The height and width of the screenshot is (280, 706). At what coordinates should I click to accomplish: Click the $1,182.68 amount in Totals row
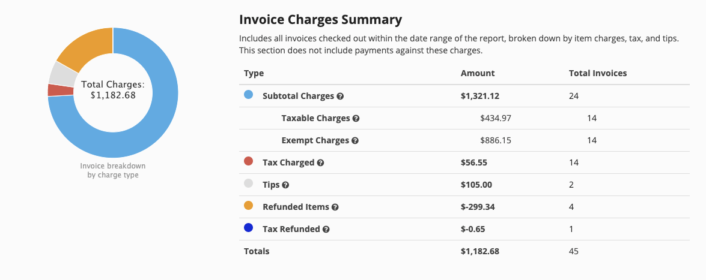click(x=480, y=251)
